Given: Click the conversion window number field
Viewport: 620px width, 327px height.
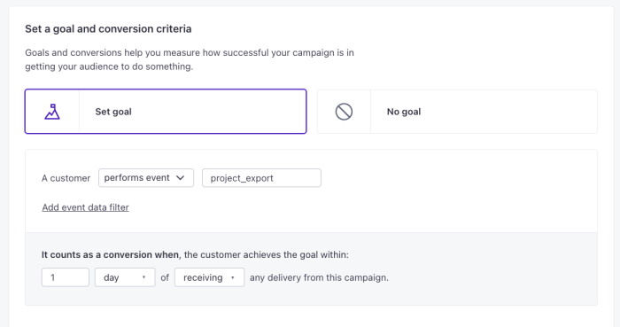Looking at the screenshot, I should (66, 277).
